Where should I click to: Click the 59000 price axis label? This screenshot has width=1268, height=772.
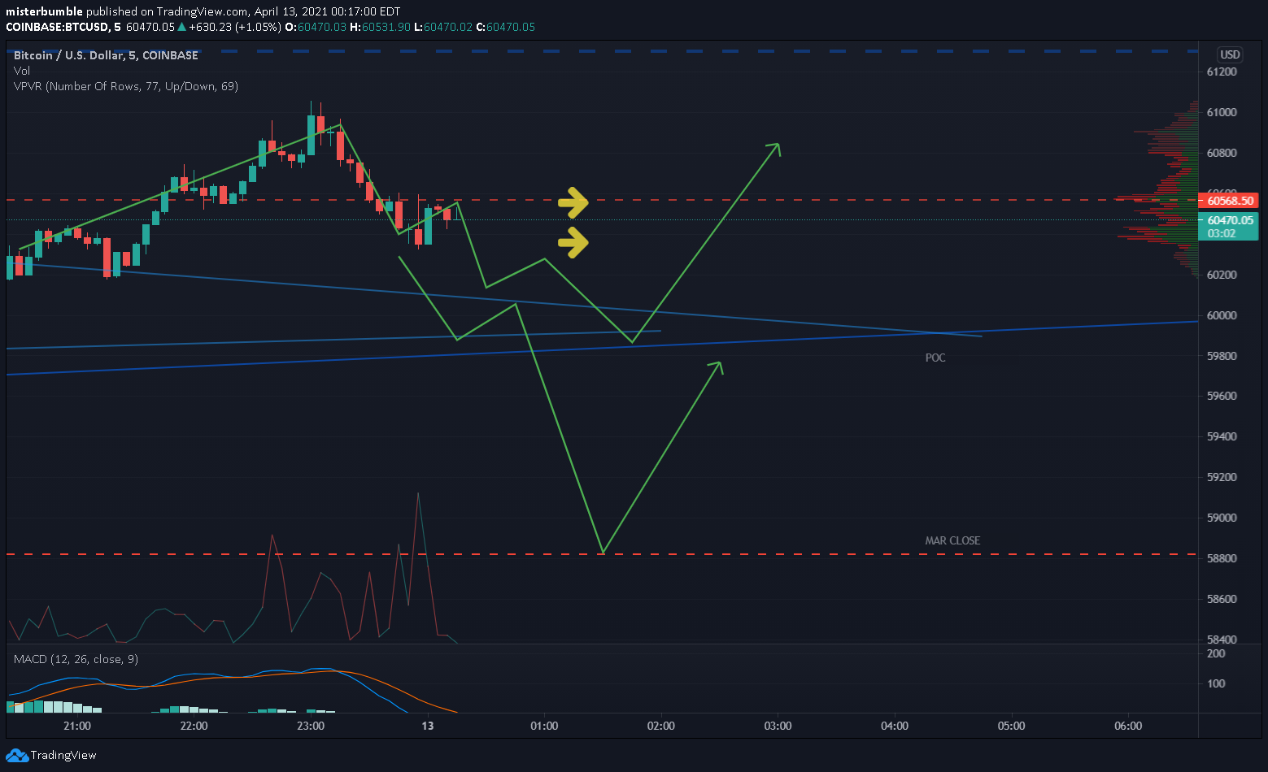(1222, 518)
